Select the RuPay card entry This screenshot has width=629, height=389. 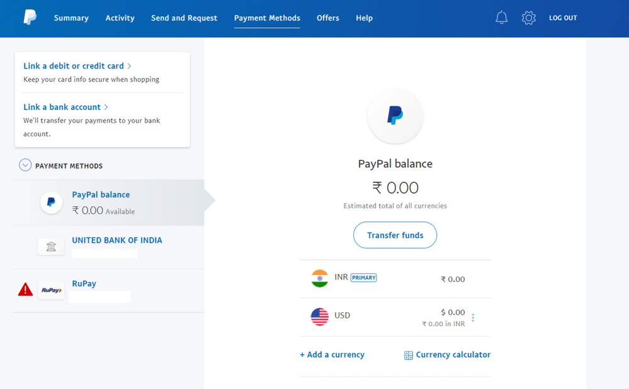pos(109,290)
